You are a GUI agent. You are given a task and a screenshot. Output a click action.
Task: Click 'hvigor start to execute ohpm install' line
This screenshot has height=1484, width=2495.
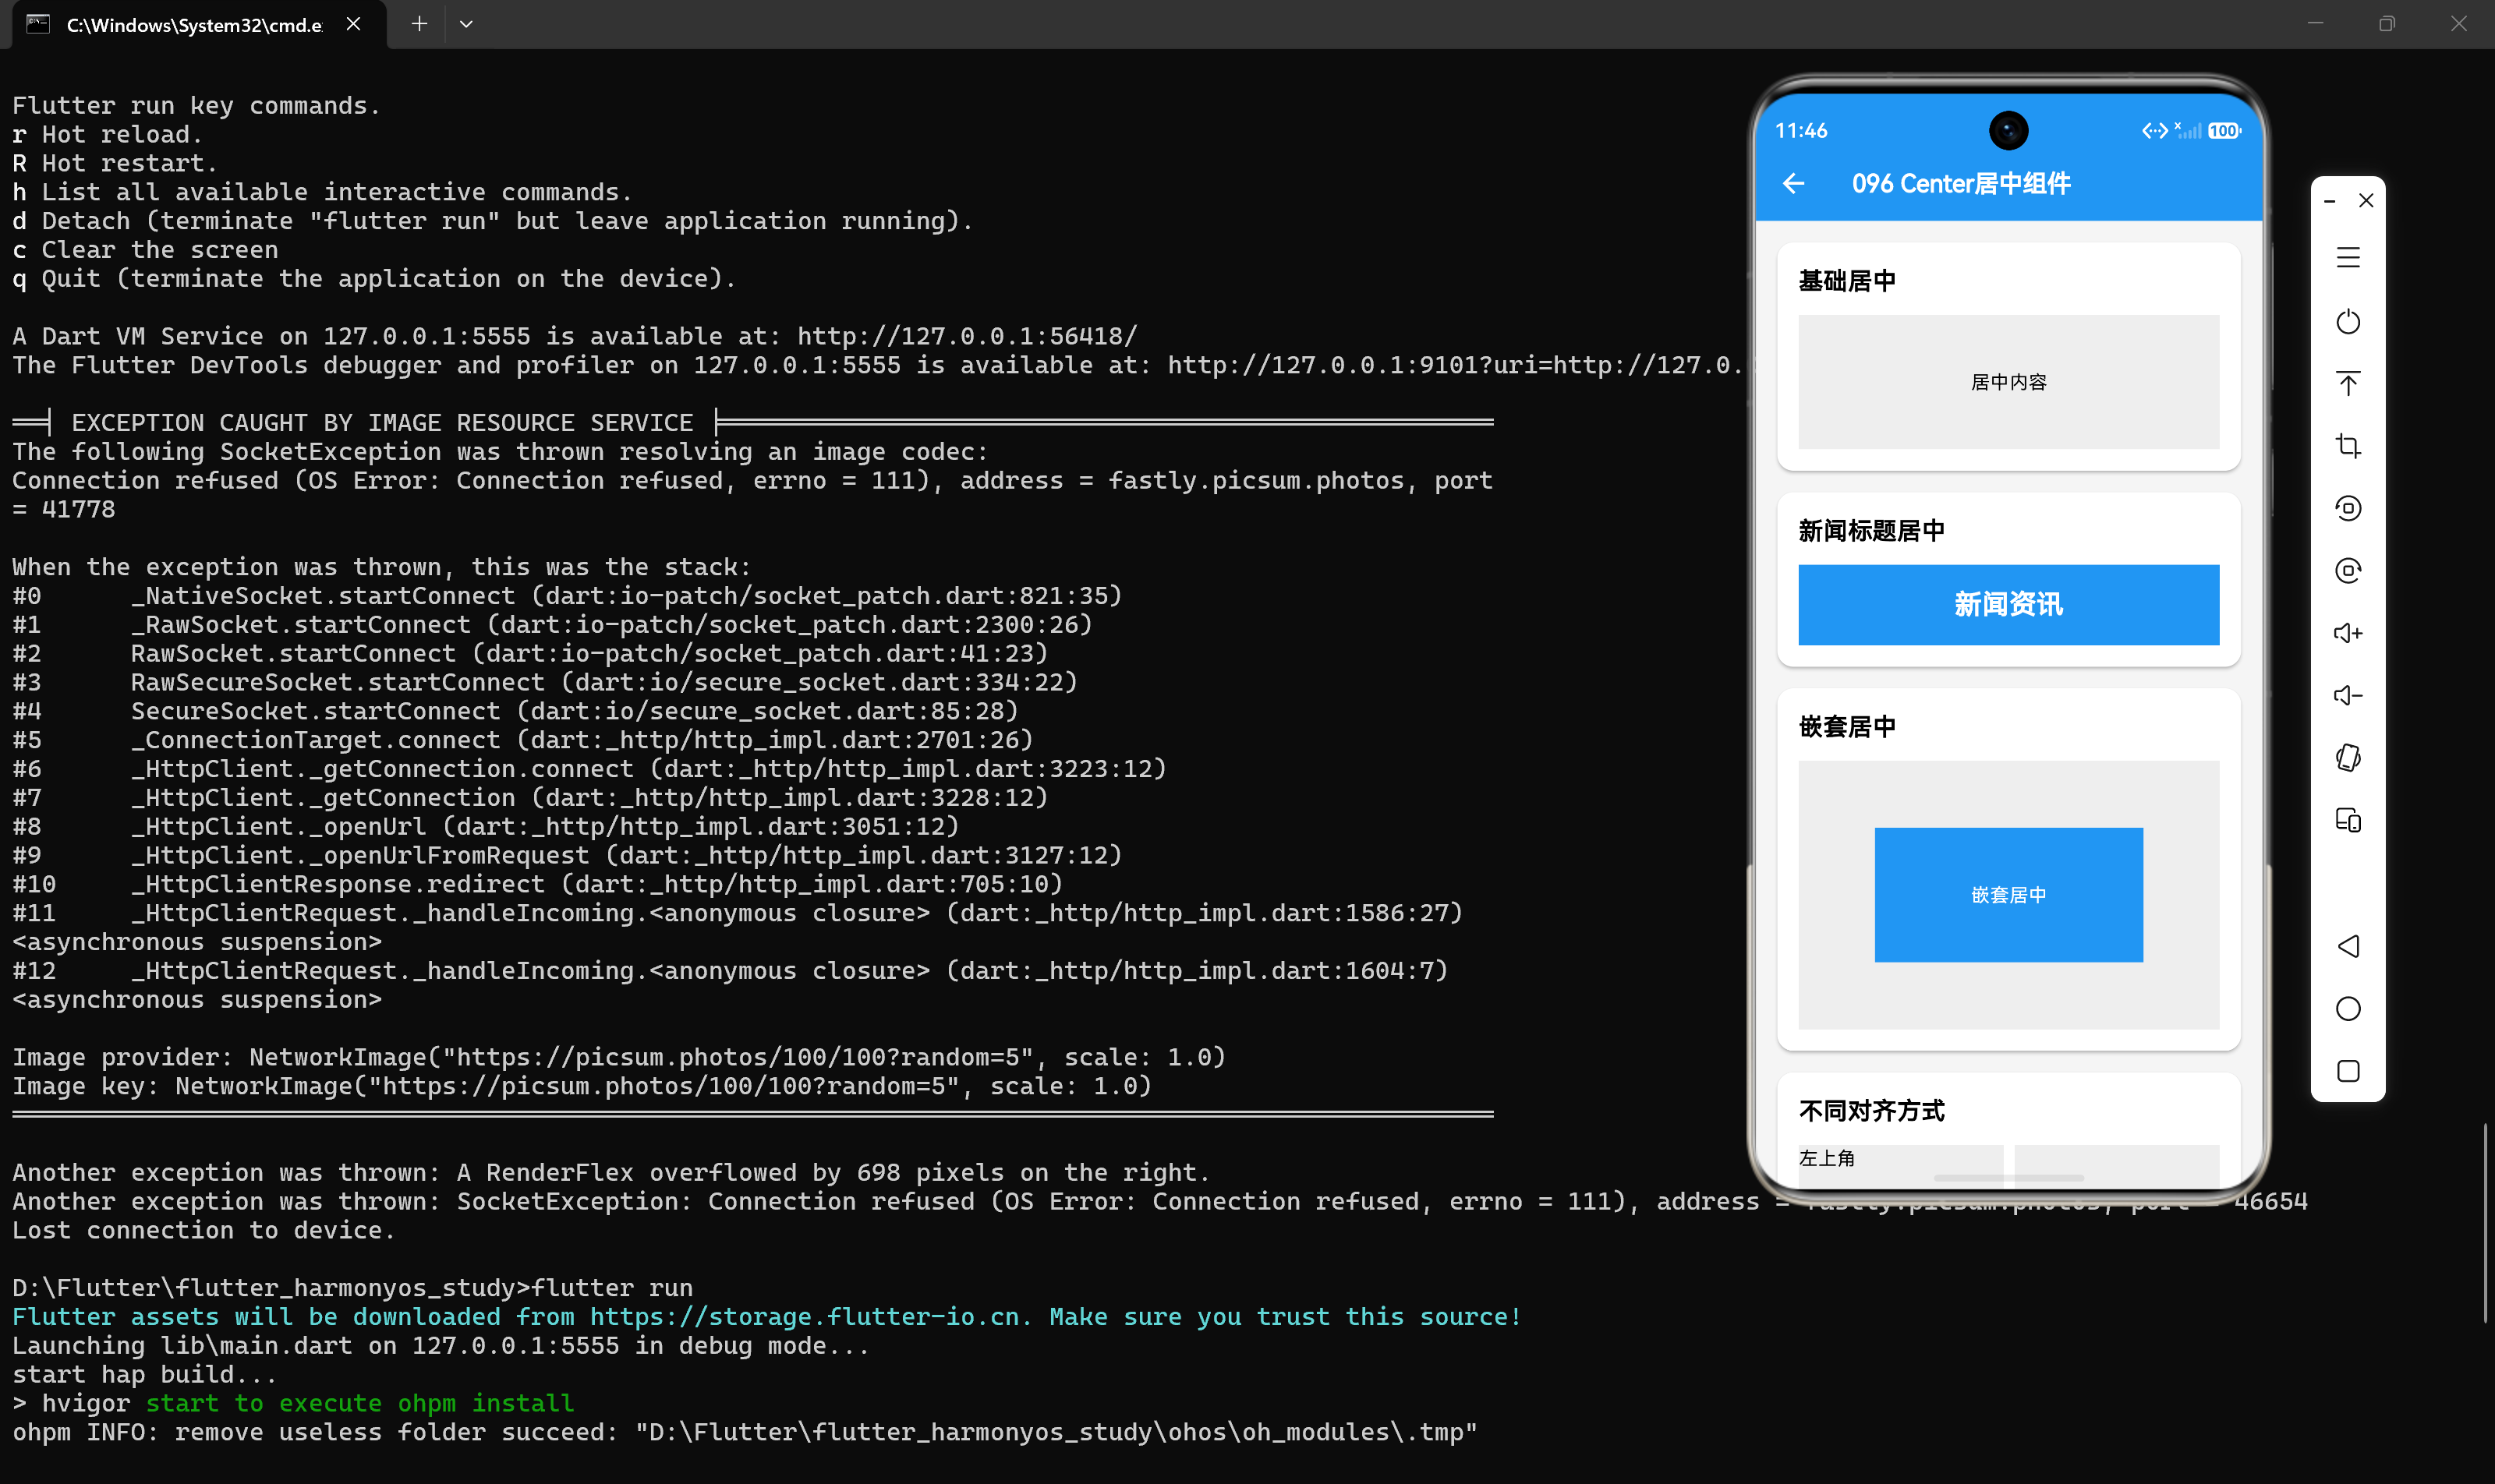tap(293, 1403)
